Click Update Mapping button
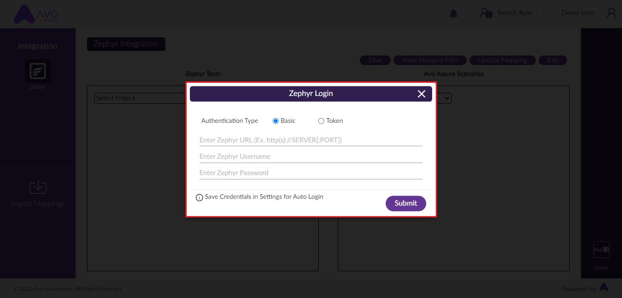 [502, 60]
